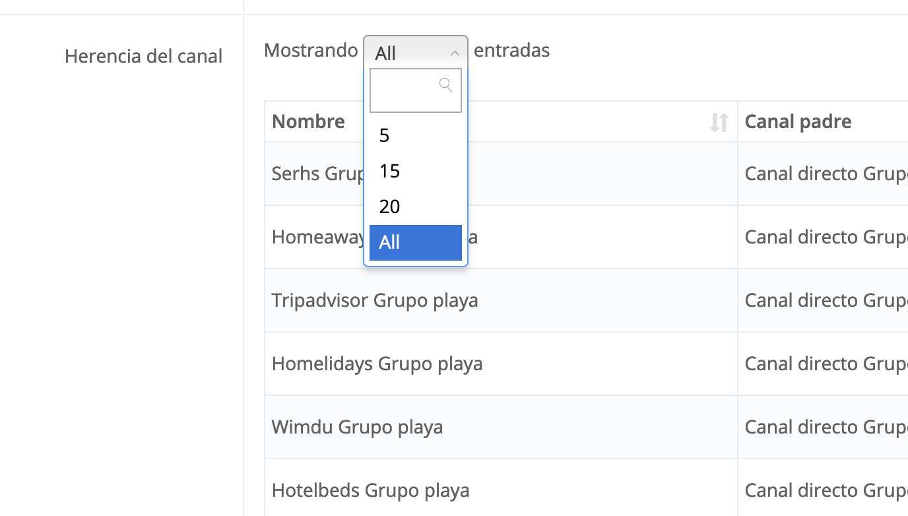
Task: Click the dropdown search input field
Action: coord(416,90)
